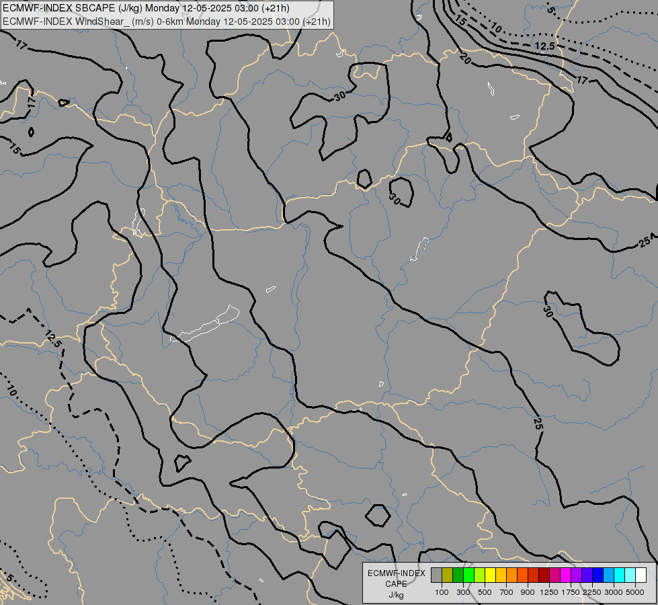Select the dark green legend swatch
The image size is (658, 605).
click(458, 575)
